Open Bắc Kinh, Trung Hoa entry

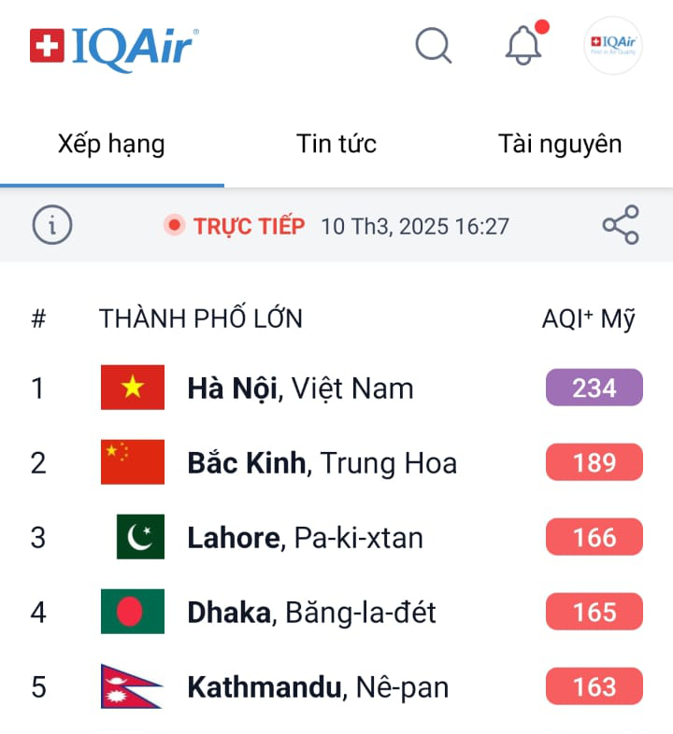(x=322, y=463)
